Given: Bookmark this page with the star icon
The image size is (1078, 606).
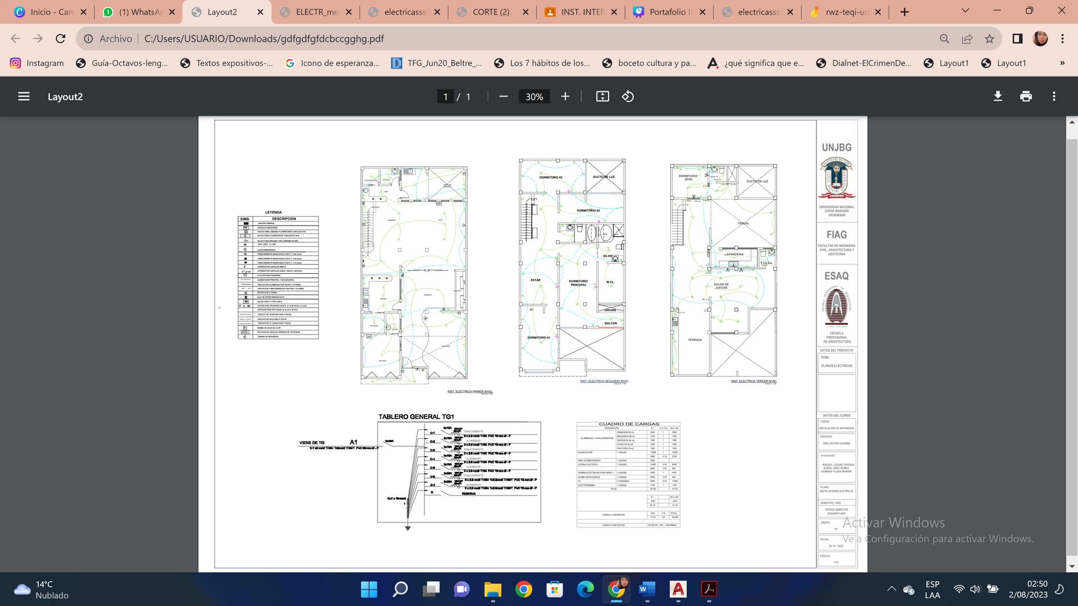Looking at the screenshot, I should click(989, 39).
